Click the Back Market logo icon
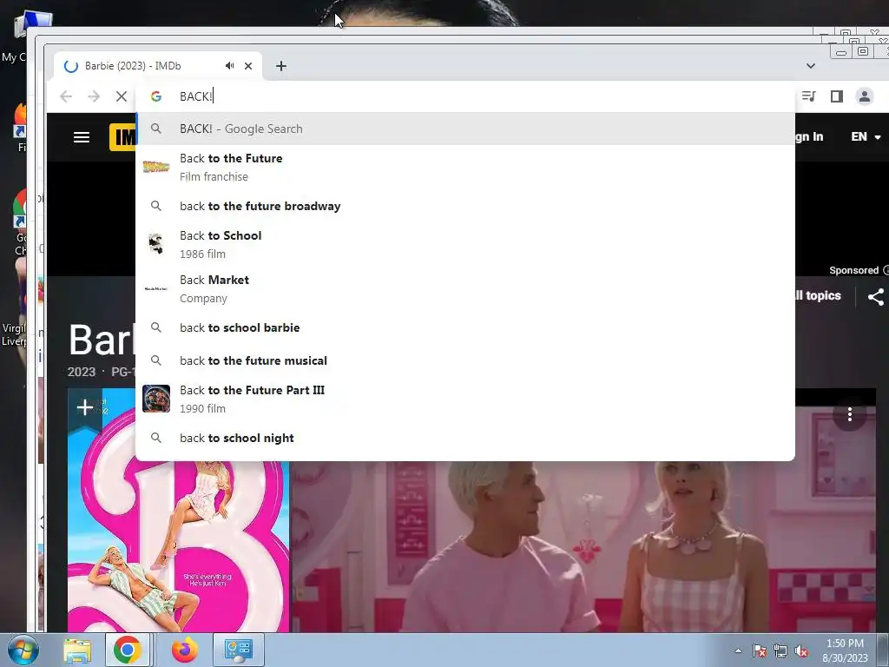The width and height of the screenshot is (889, 667). click(156, 288)
